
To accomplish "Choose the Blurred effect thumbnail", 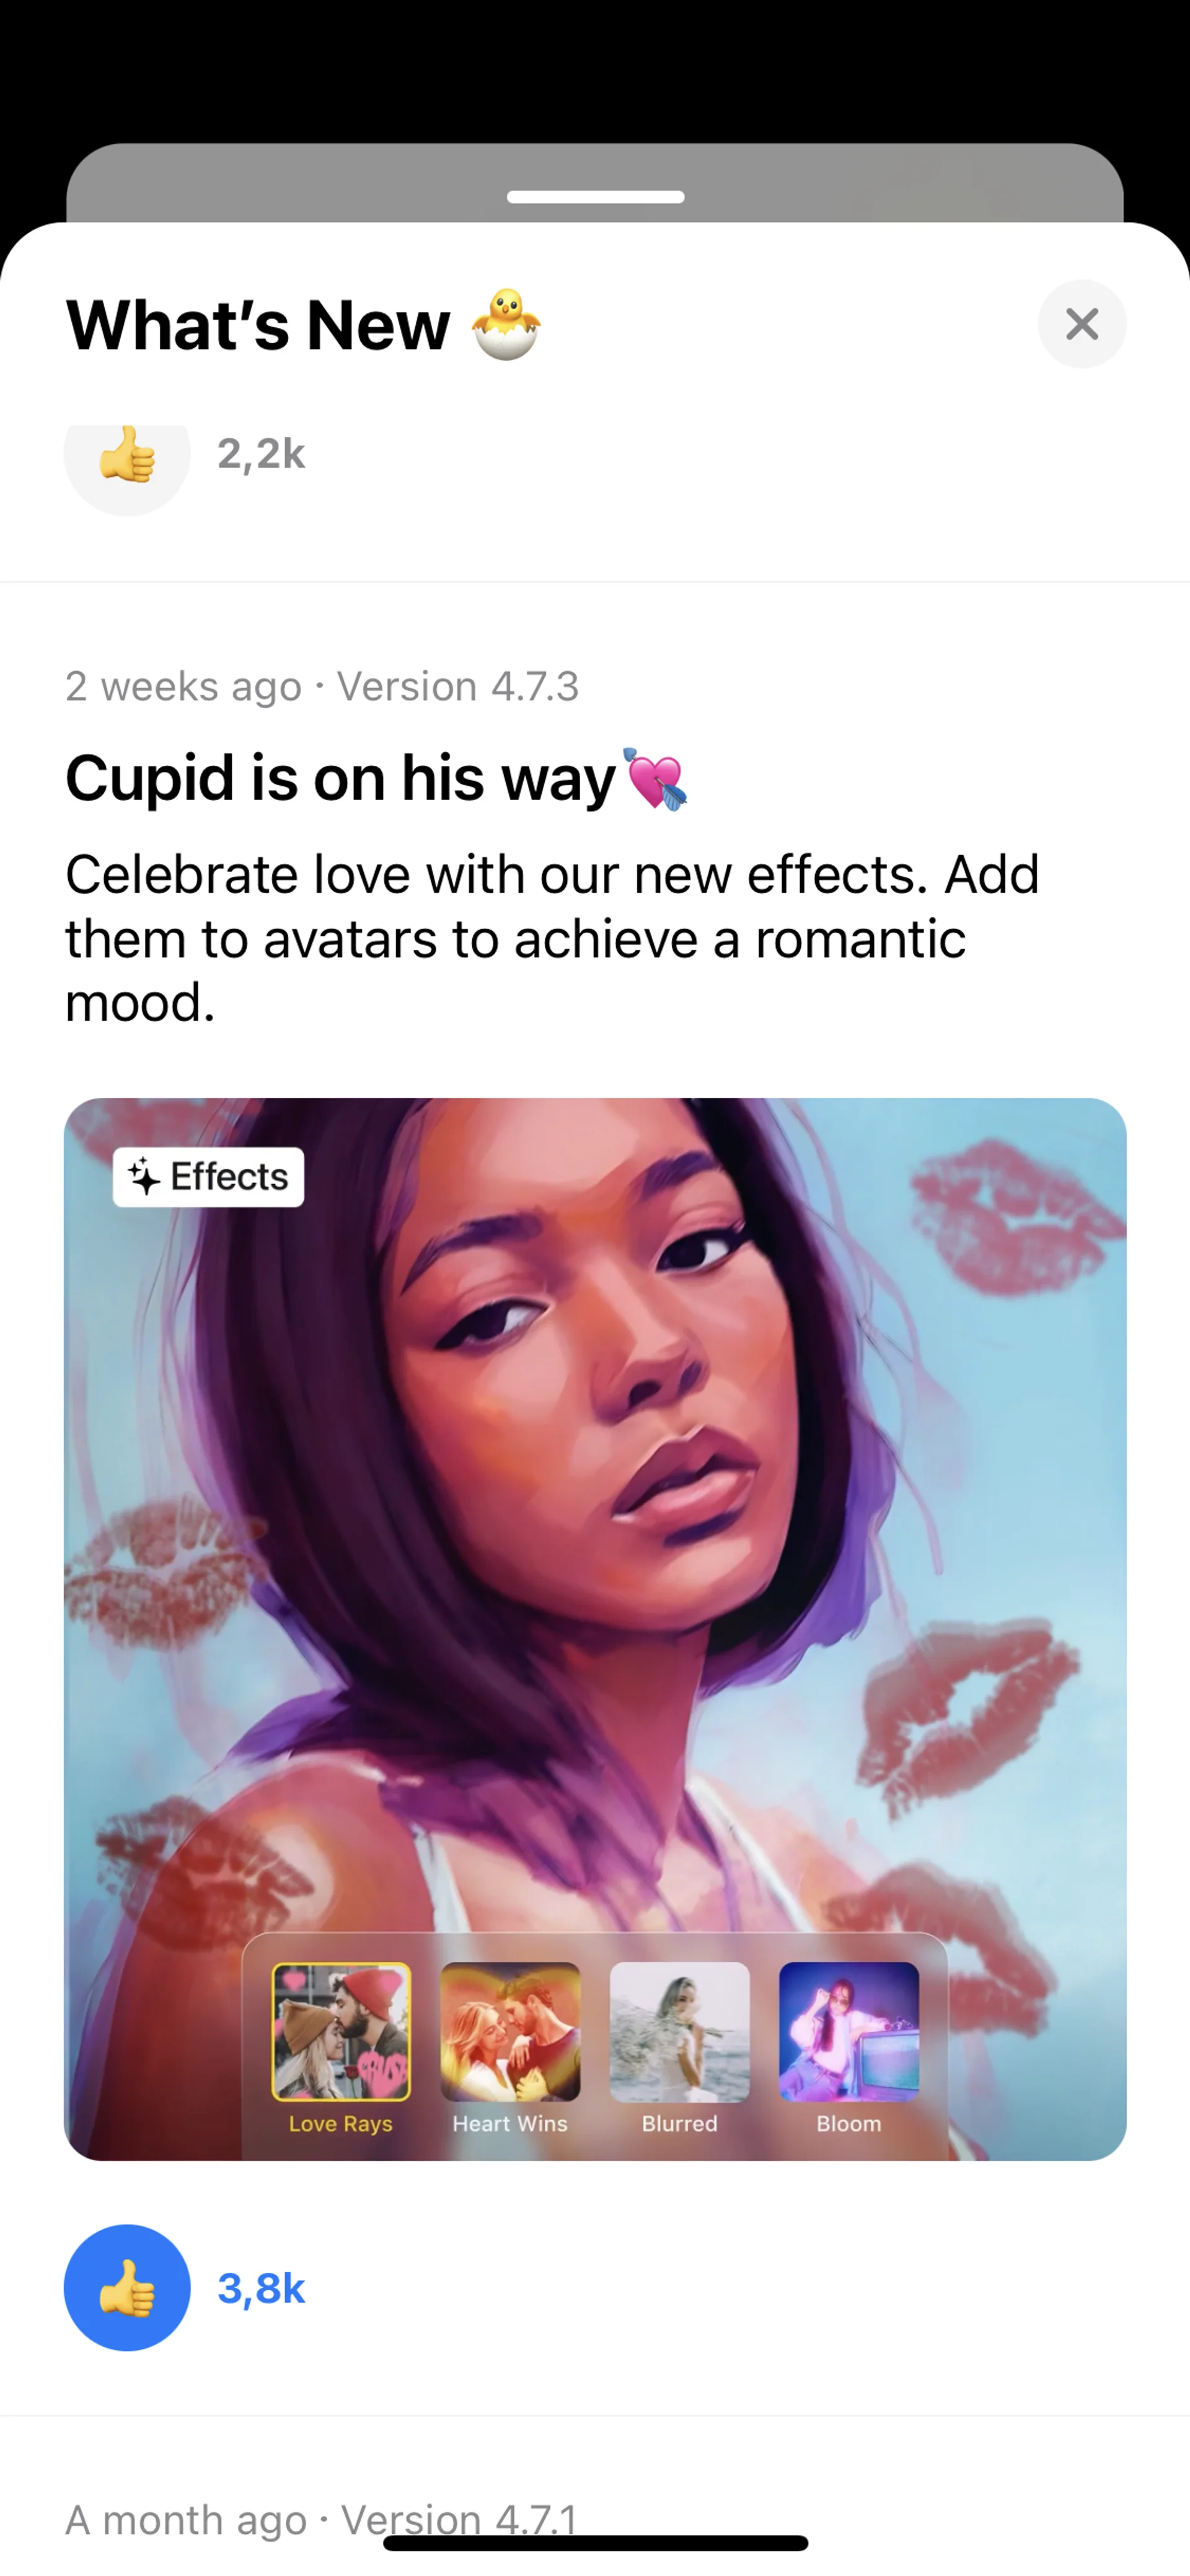I will pyautogui.click(x=680, y=2031).
